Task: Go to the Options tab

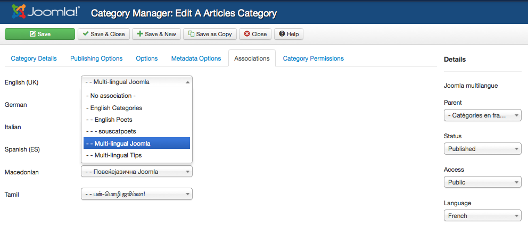Action: (x=146, y=58)
